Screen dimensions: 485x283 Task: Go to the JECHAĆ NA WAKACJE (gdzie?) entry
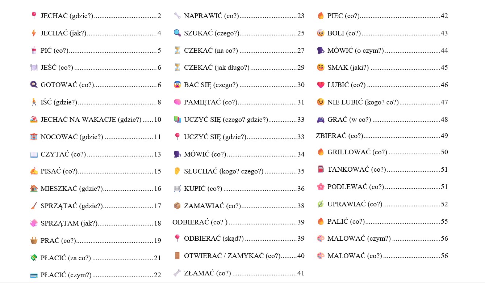(91, 120)
